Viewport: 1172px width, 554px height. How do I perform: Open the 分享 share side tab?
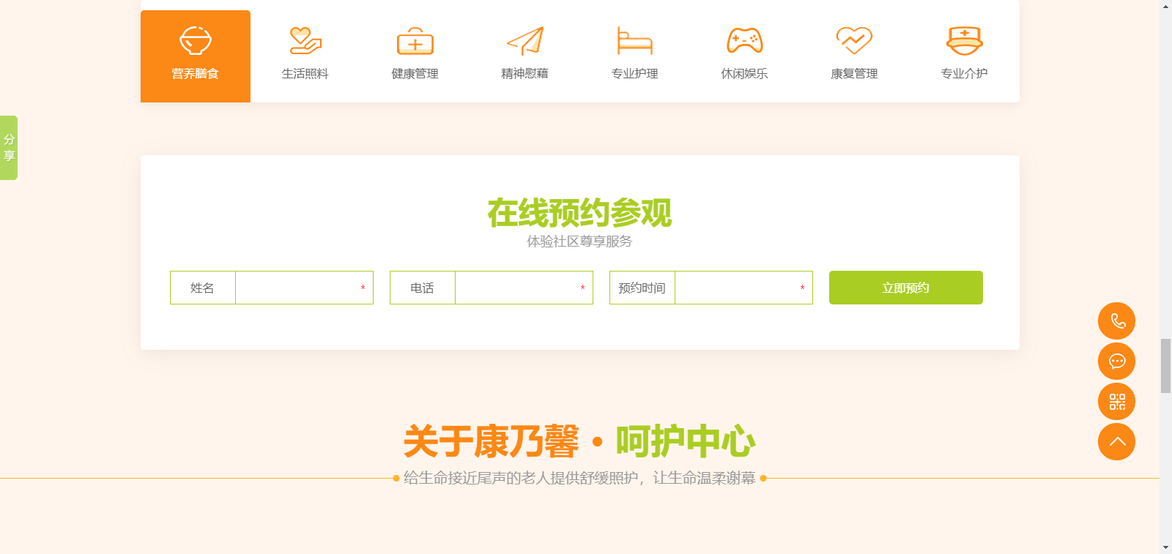tap(9, 148)
